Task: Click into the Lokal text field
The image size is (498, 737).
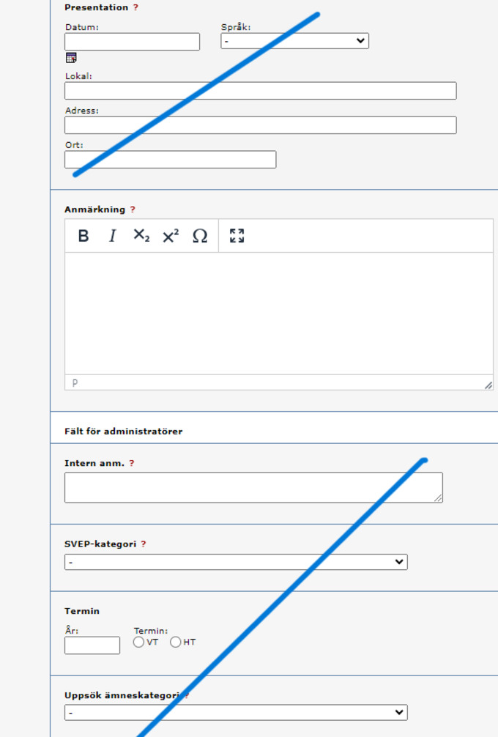Action: (260, 91)
